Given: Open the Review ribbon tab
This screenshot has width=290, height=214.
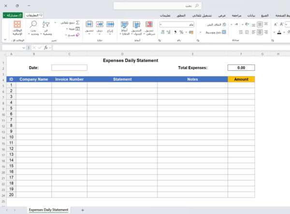Looking at the screenshot, I should (x=237, y=15).
